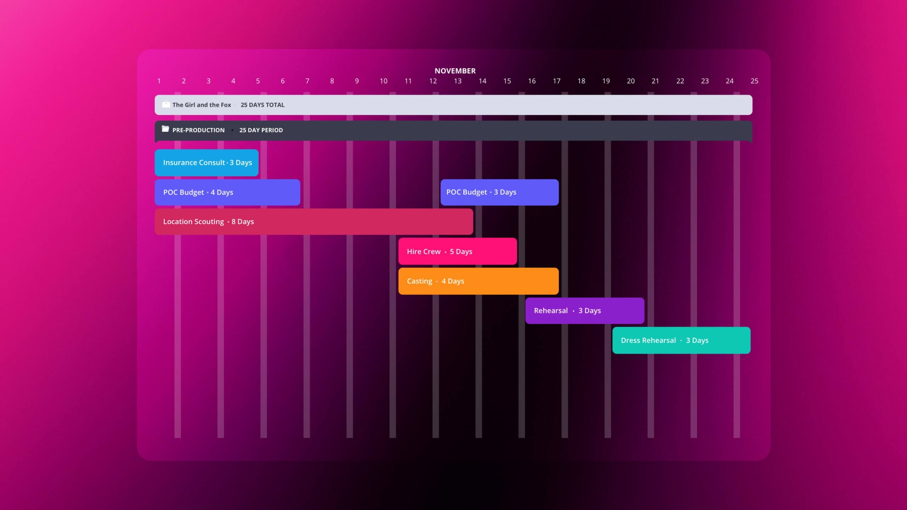Image resolution: width=907 pixels, height=510 pixels.
Task: Select the Hire Crew 5 Days bar
Action: pos(457,251)
